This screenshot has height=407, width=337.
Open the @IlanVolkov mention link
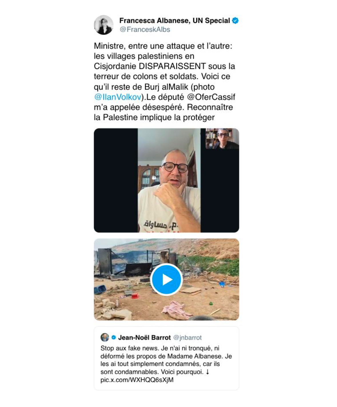(117, 97)
